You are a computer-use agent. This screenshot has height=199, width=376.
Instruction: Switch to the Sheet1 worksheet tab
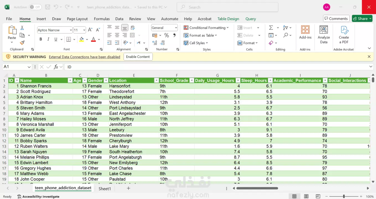tap(105, 188)
